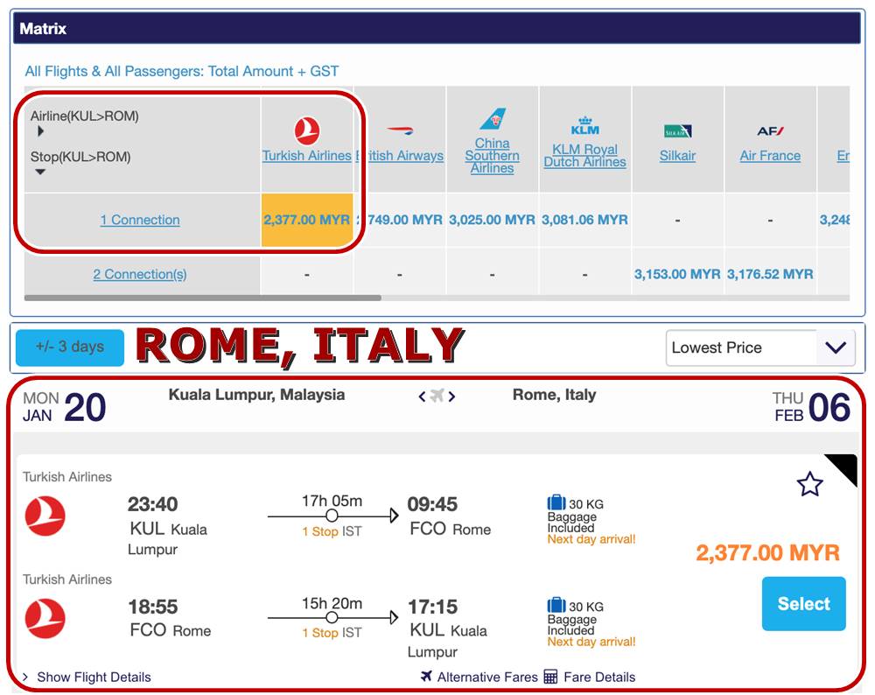Viewport: 875px width, 695px height.
Task: Click the Silkair logo
Action: click(677, 131)
